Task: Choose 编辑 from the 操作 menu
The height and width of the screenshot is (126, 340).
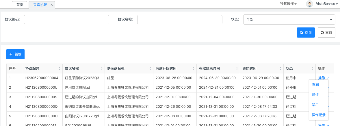Action: point(315,85)
